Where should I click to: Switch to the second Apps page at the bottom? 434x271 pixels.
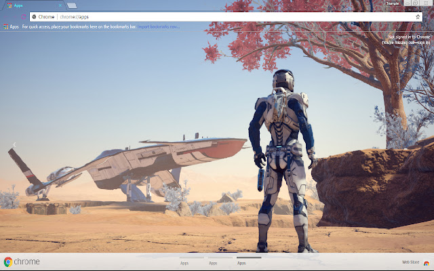(220, 261)
